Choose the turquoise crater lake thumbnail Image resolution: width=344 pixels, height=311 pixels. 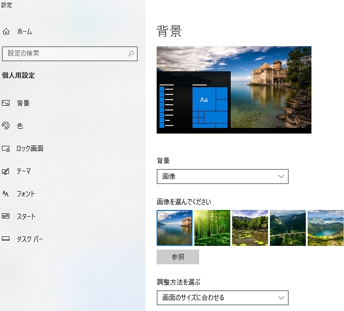pos(326,228)
